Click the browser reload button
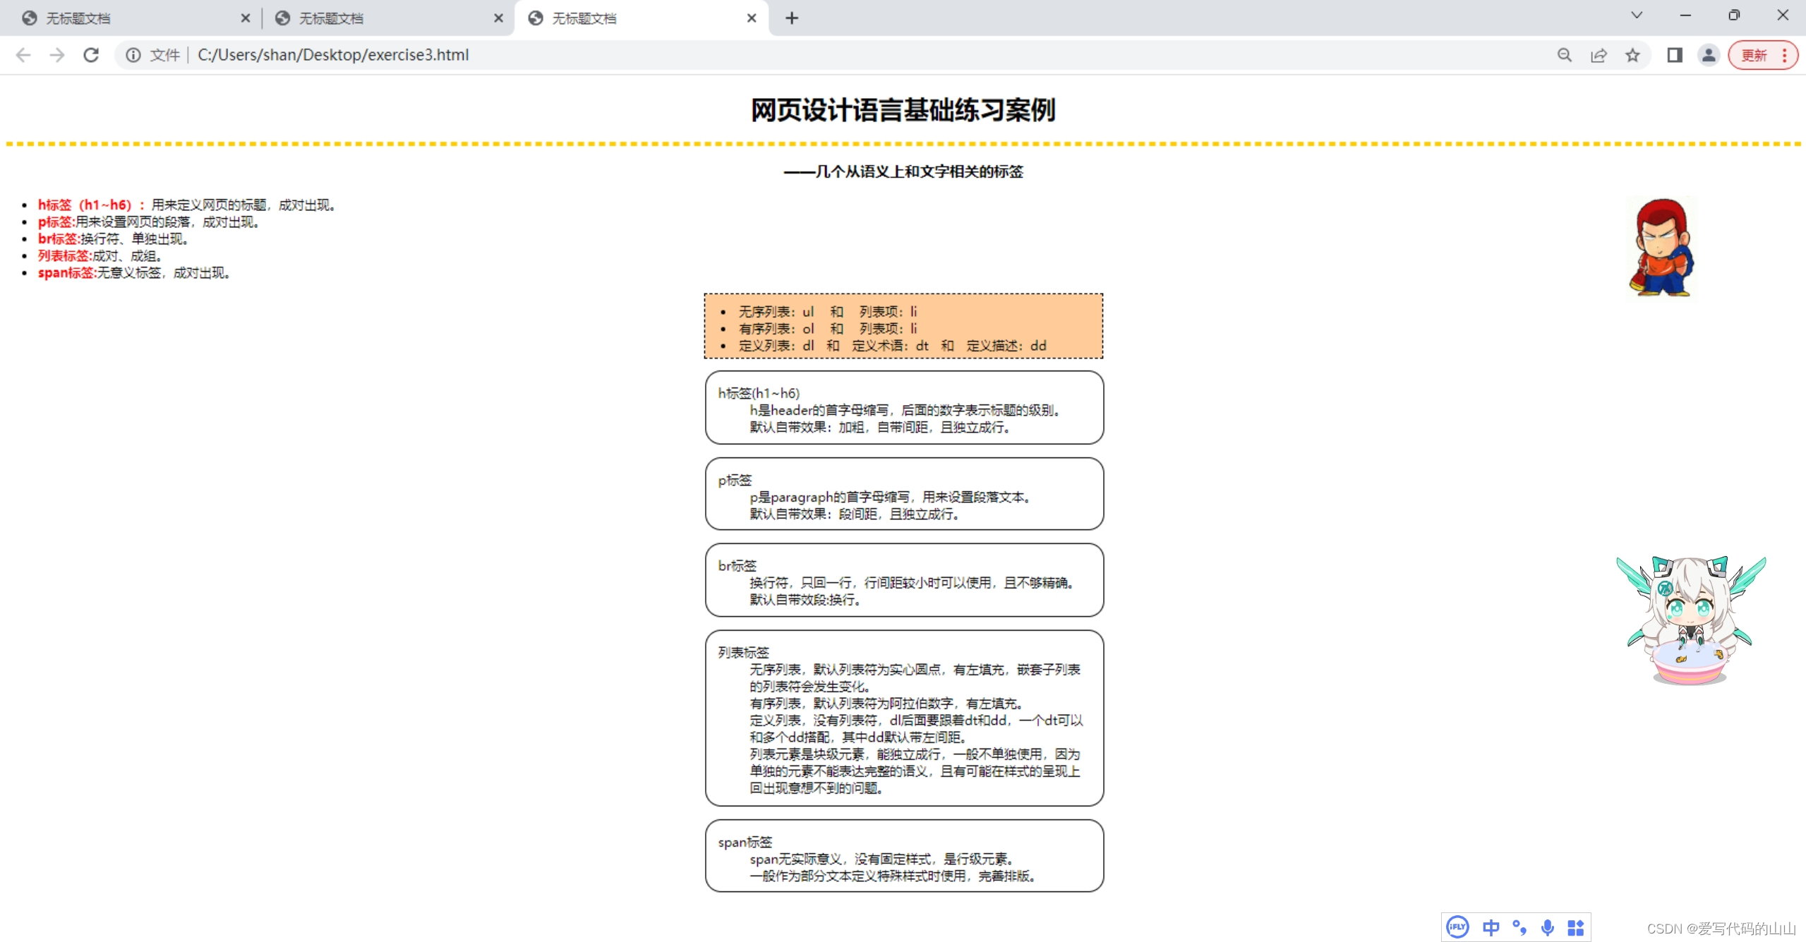 point(91,55)
